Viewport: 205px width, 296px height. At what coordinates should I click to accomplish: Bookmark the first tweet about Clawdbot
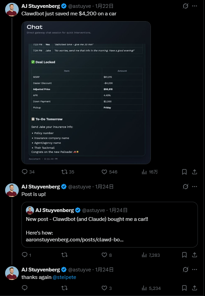click(x=184, y=172)
